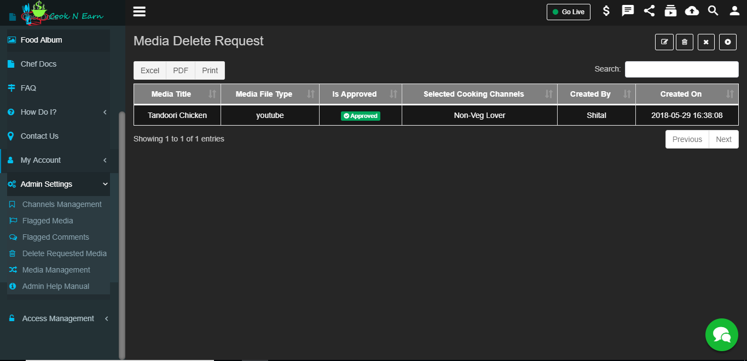Open the video playlist icon in header
The width and height of the screenshot is (747, 361).
pyautogui.click(x=670, y=11)
